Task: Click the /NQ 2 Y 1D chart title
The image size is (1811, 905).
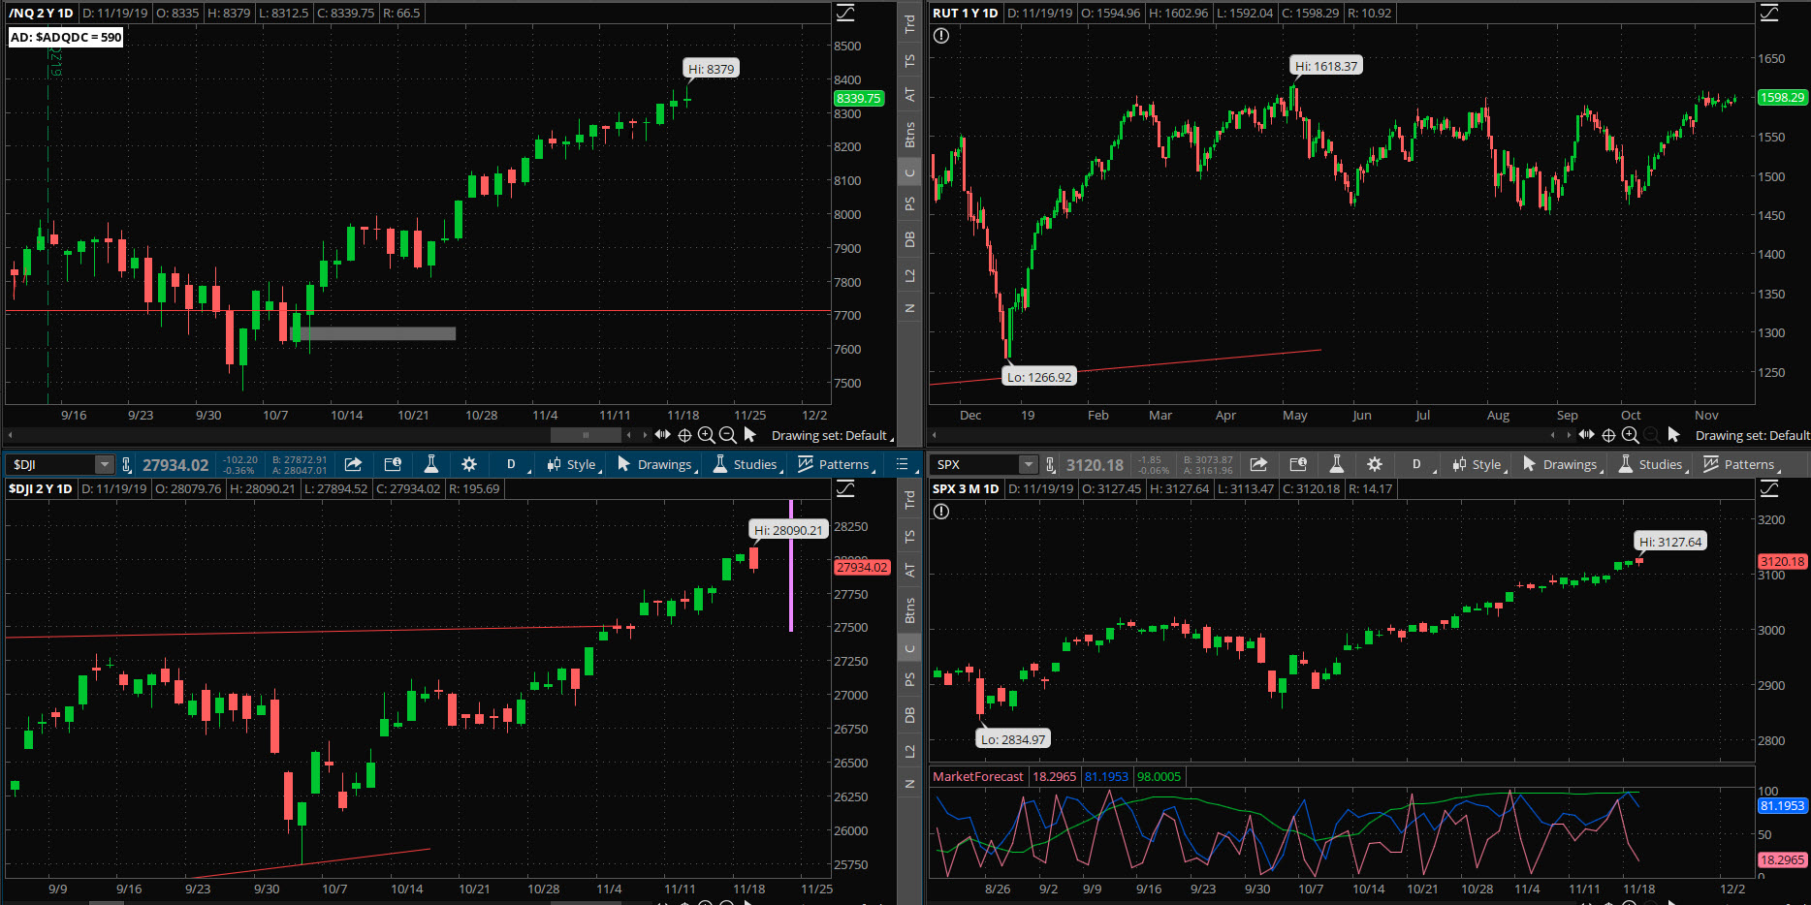Action: (x=41, y=14)
